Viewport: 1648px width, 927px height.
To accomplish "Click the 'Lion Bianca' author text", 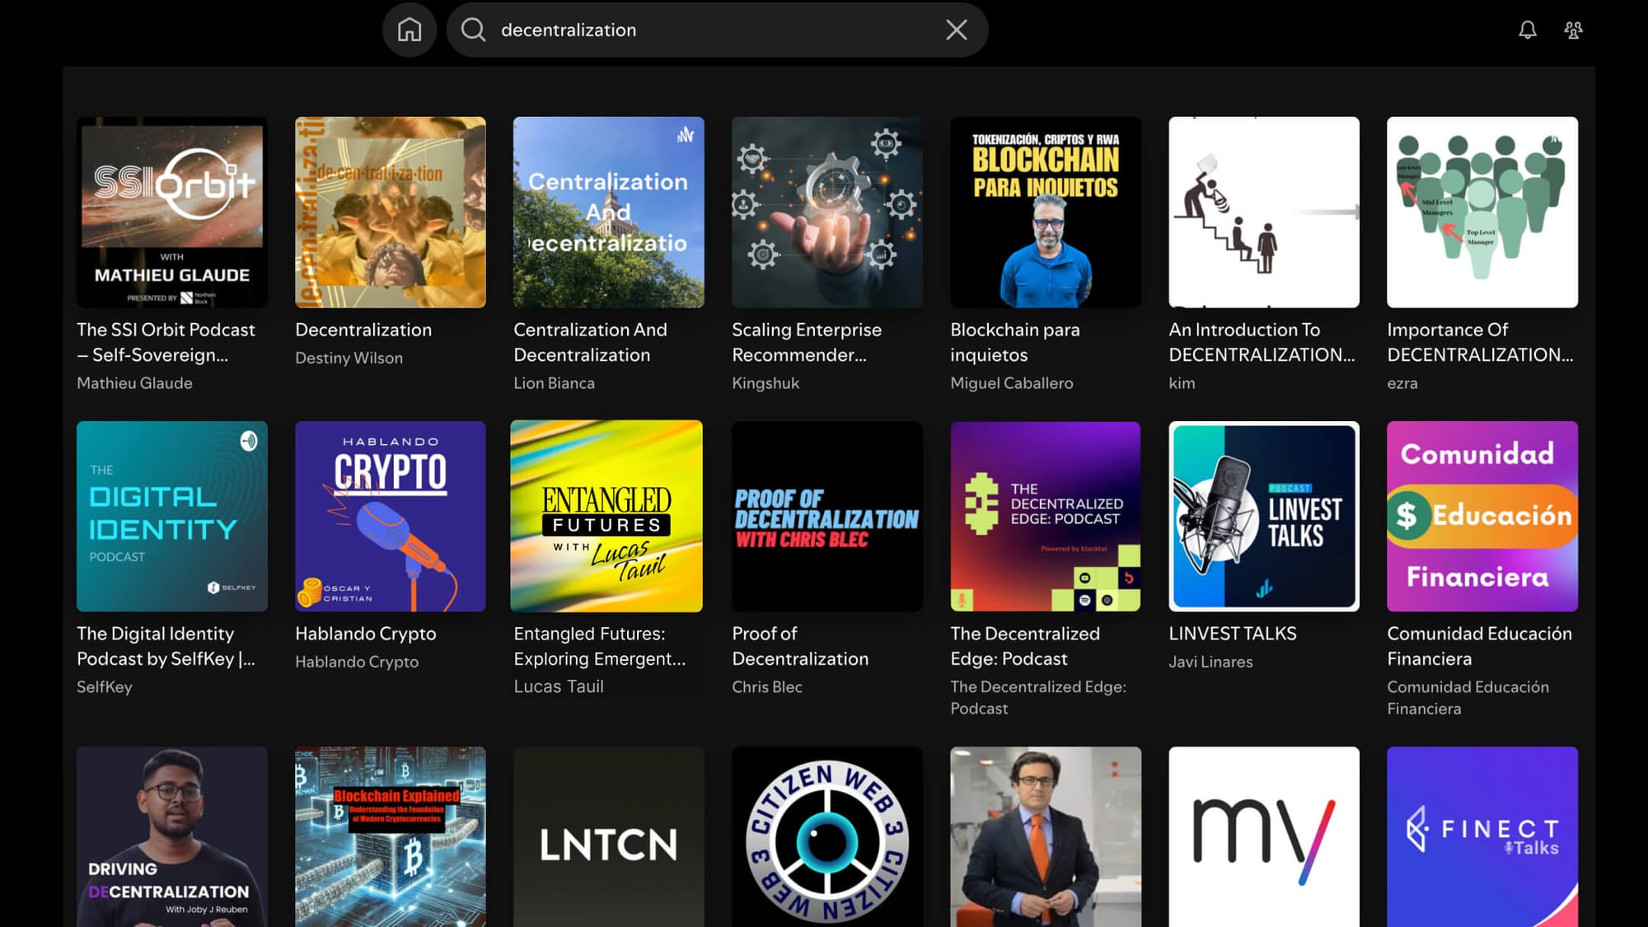I will [554, 383].
